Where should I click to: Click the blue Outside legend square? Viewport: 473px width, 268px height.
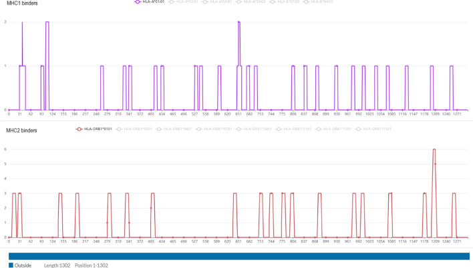pyautogui.click(x=11, y=265)
